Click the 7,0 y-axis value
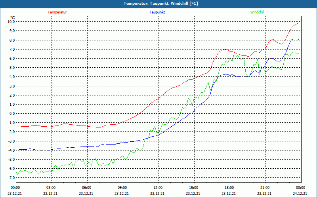This screenshot has width=317, height=198. coord(12,49)
